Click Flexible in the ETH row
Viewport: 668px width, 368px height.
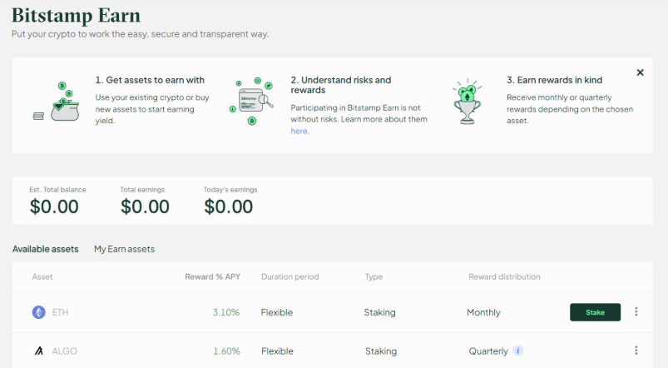point(277,312)
